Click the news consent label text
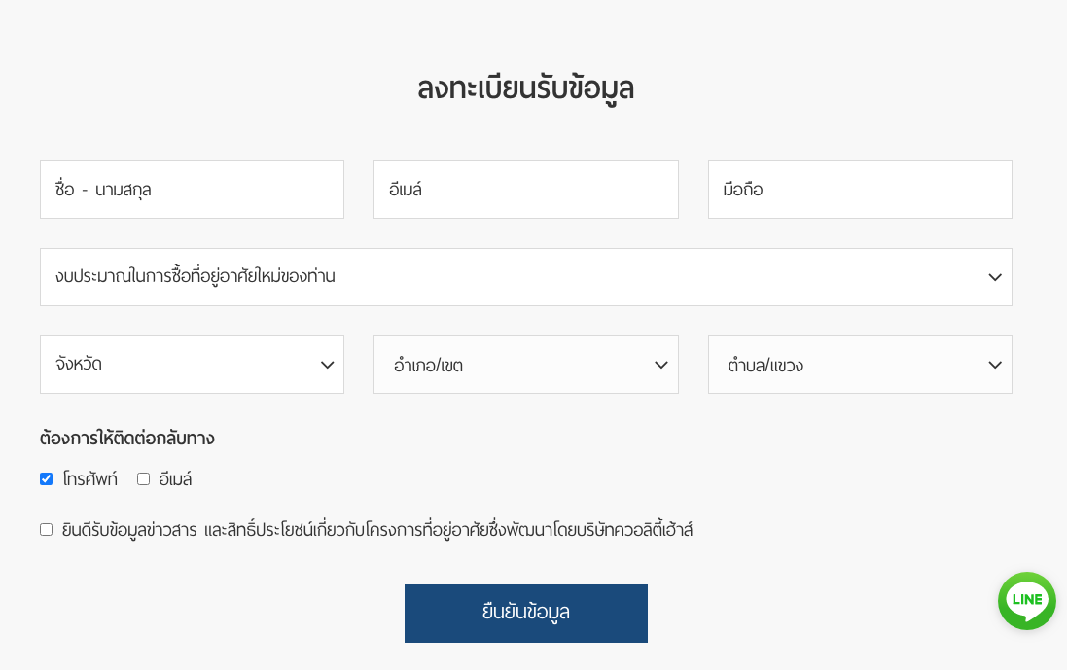This screenshot has height=670, width=1067. tap(377, 530)
